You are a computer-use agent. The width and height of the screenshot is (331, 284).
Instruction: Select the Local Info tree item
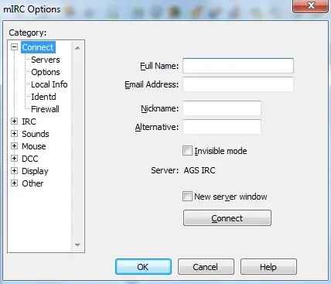click(x=49, y=84)
